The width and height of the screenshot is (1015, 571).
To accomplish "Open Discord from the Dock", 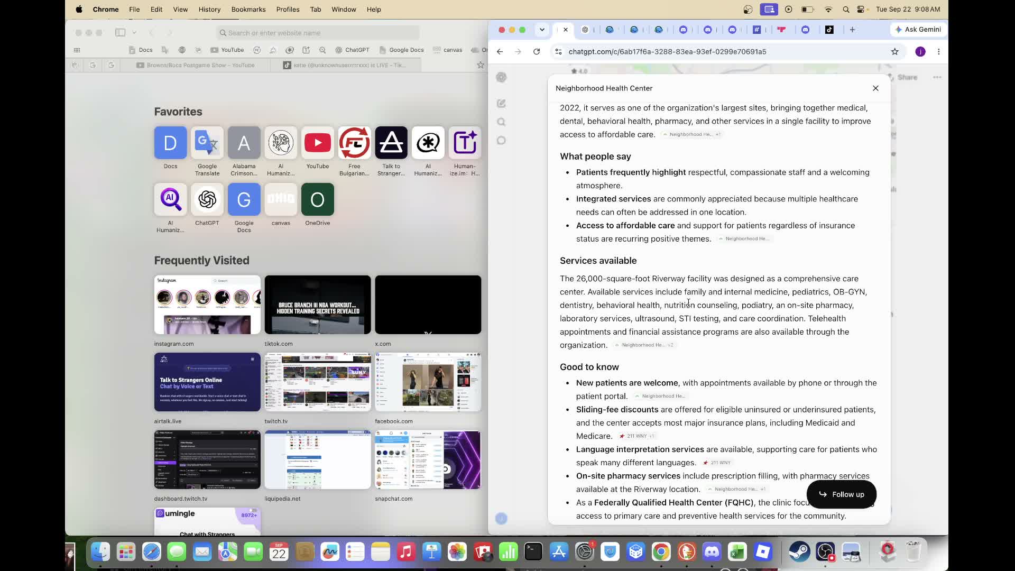I will point(712,552).
